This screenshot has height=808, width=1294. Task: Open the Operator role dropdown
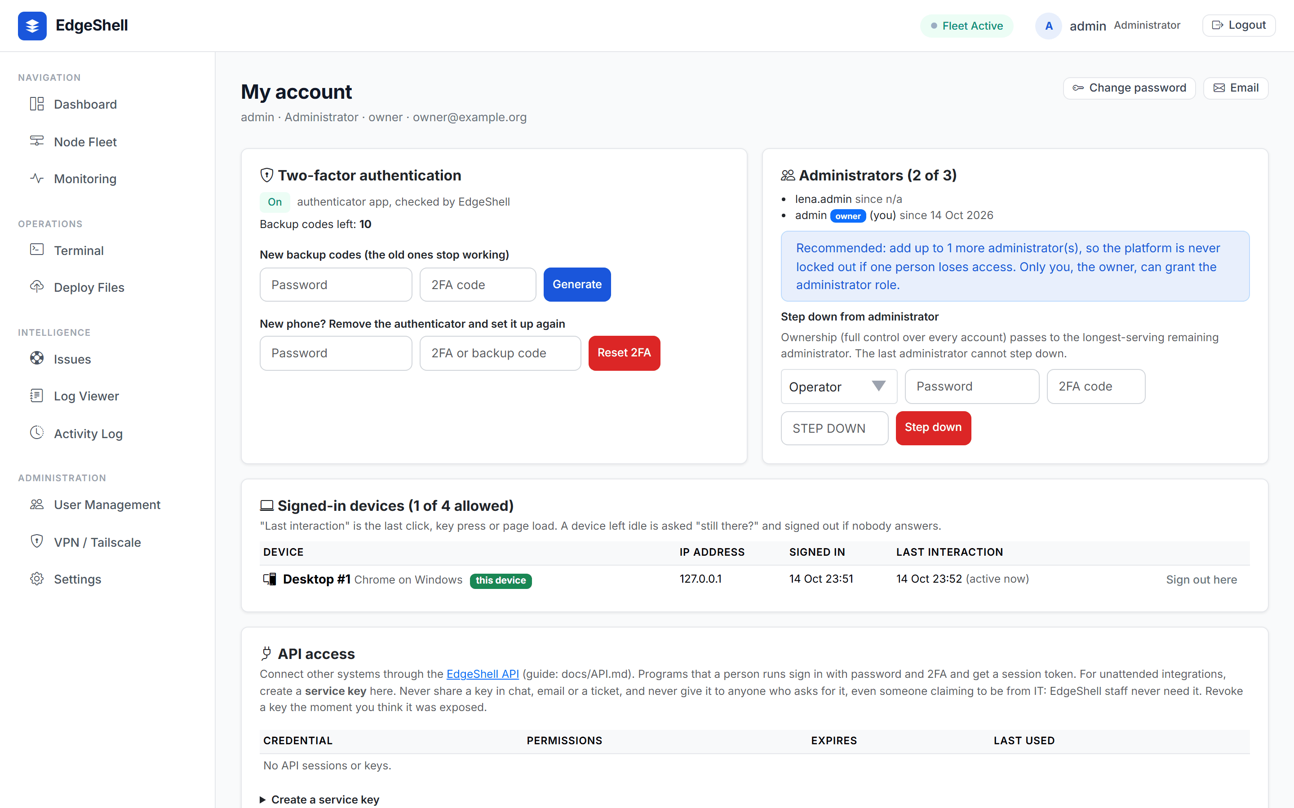[x=839, y=386]
